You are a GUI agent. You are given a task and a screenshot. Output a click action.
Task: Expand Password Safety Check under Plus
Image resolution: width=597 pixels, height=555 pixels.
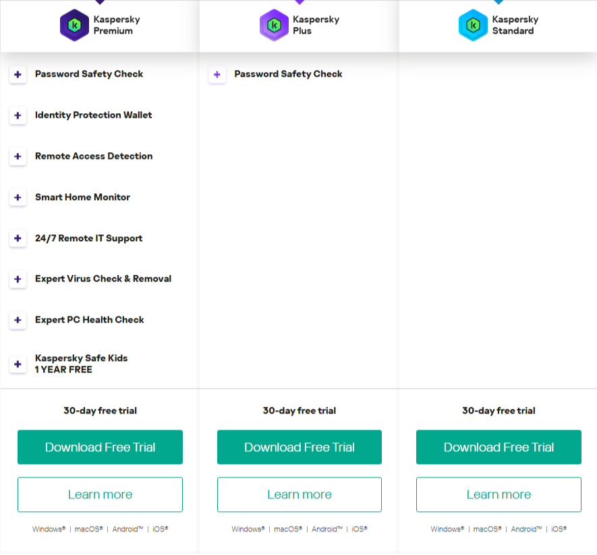pyautogui.click(x=217, y=75)
